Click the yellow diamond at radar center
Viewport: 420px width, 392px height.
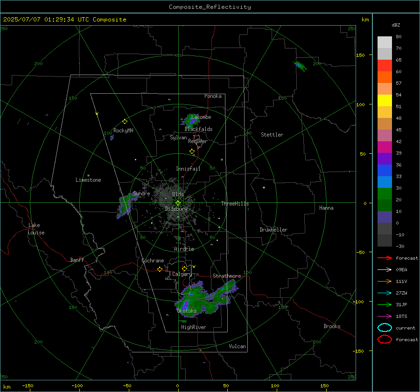pyautogui.click(x=178, y=203)
